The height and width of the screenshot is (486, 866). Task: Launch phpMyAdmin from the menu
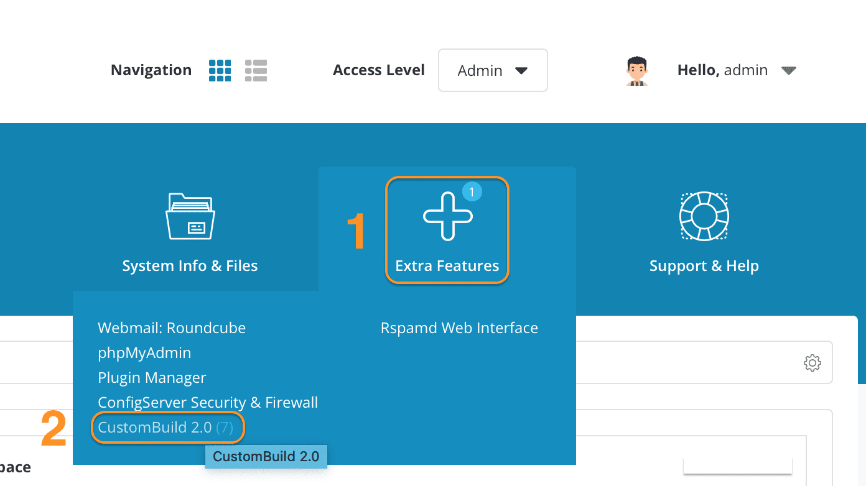point(144,353)
